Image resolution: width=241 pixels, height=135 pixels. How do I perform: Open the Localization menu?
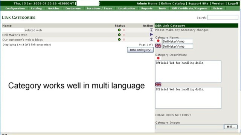(127, 8)
